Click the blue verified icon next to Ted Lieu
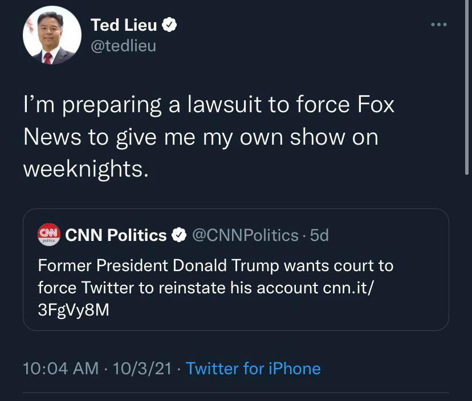Screen dimensions: 472x401 point(169,24)
